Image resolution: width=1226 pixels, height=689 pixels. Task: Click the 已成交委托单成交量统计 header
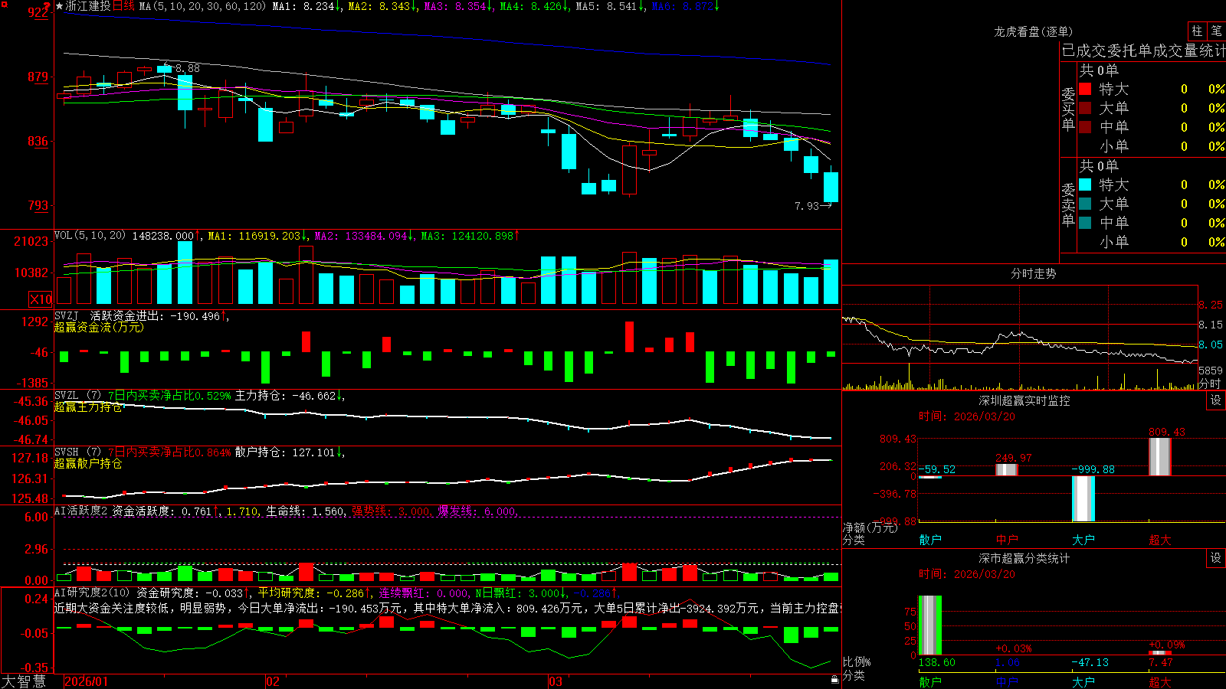tap(1143, 51)
